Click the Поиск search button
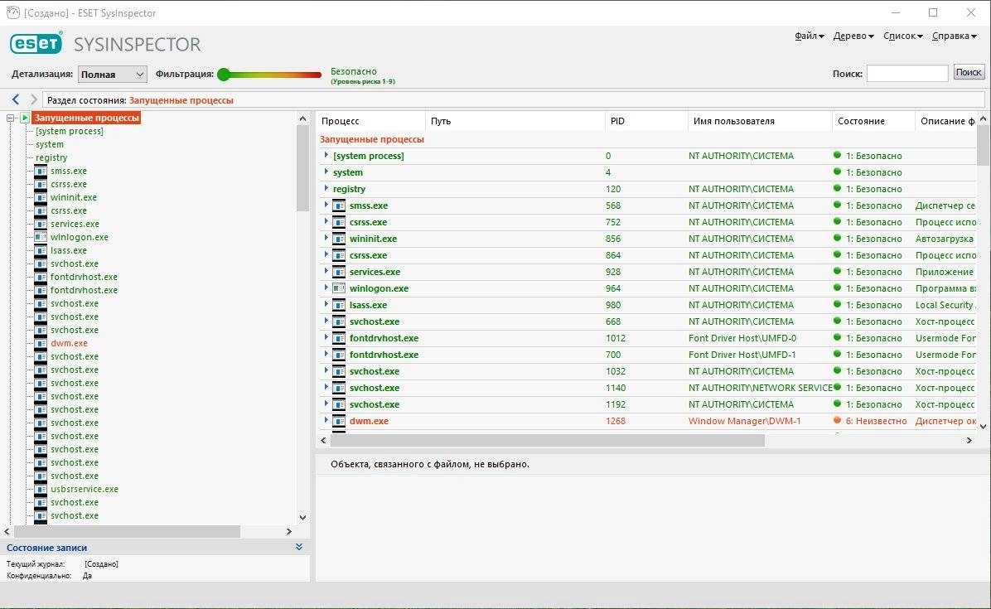This screenshot has width=991, height=609. 969,73
